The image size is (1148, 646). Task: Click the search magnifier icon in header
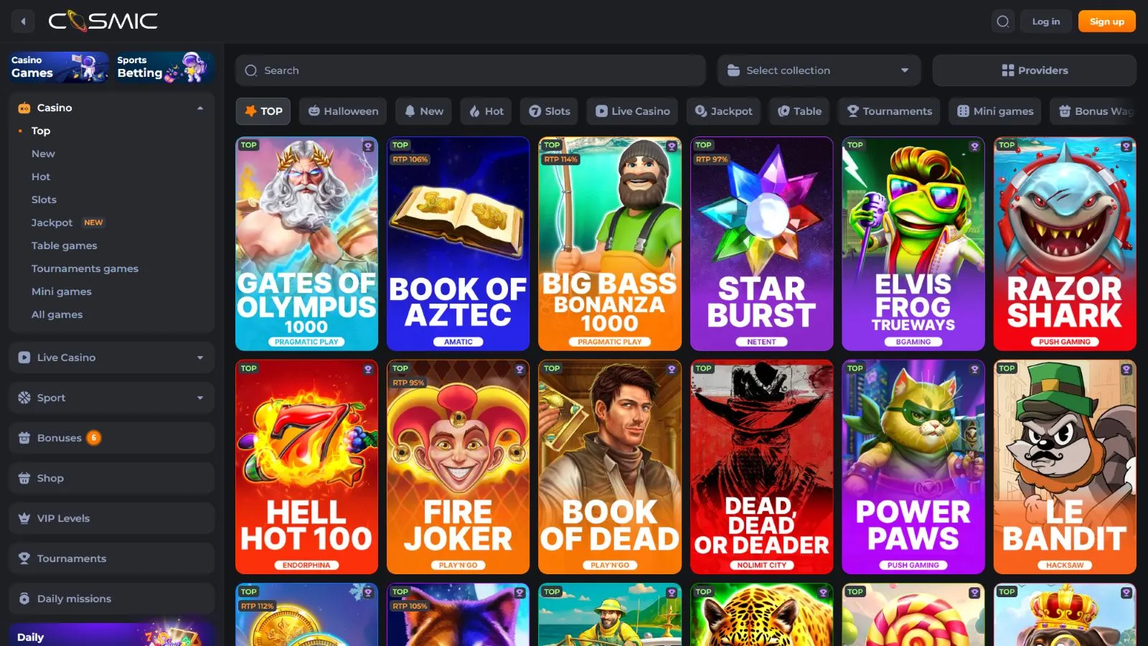[1002, 22]
